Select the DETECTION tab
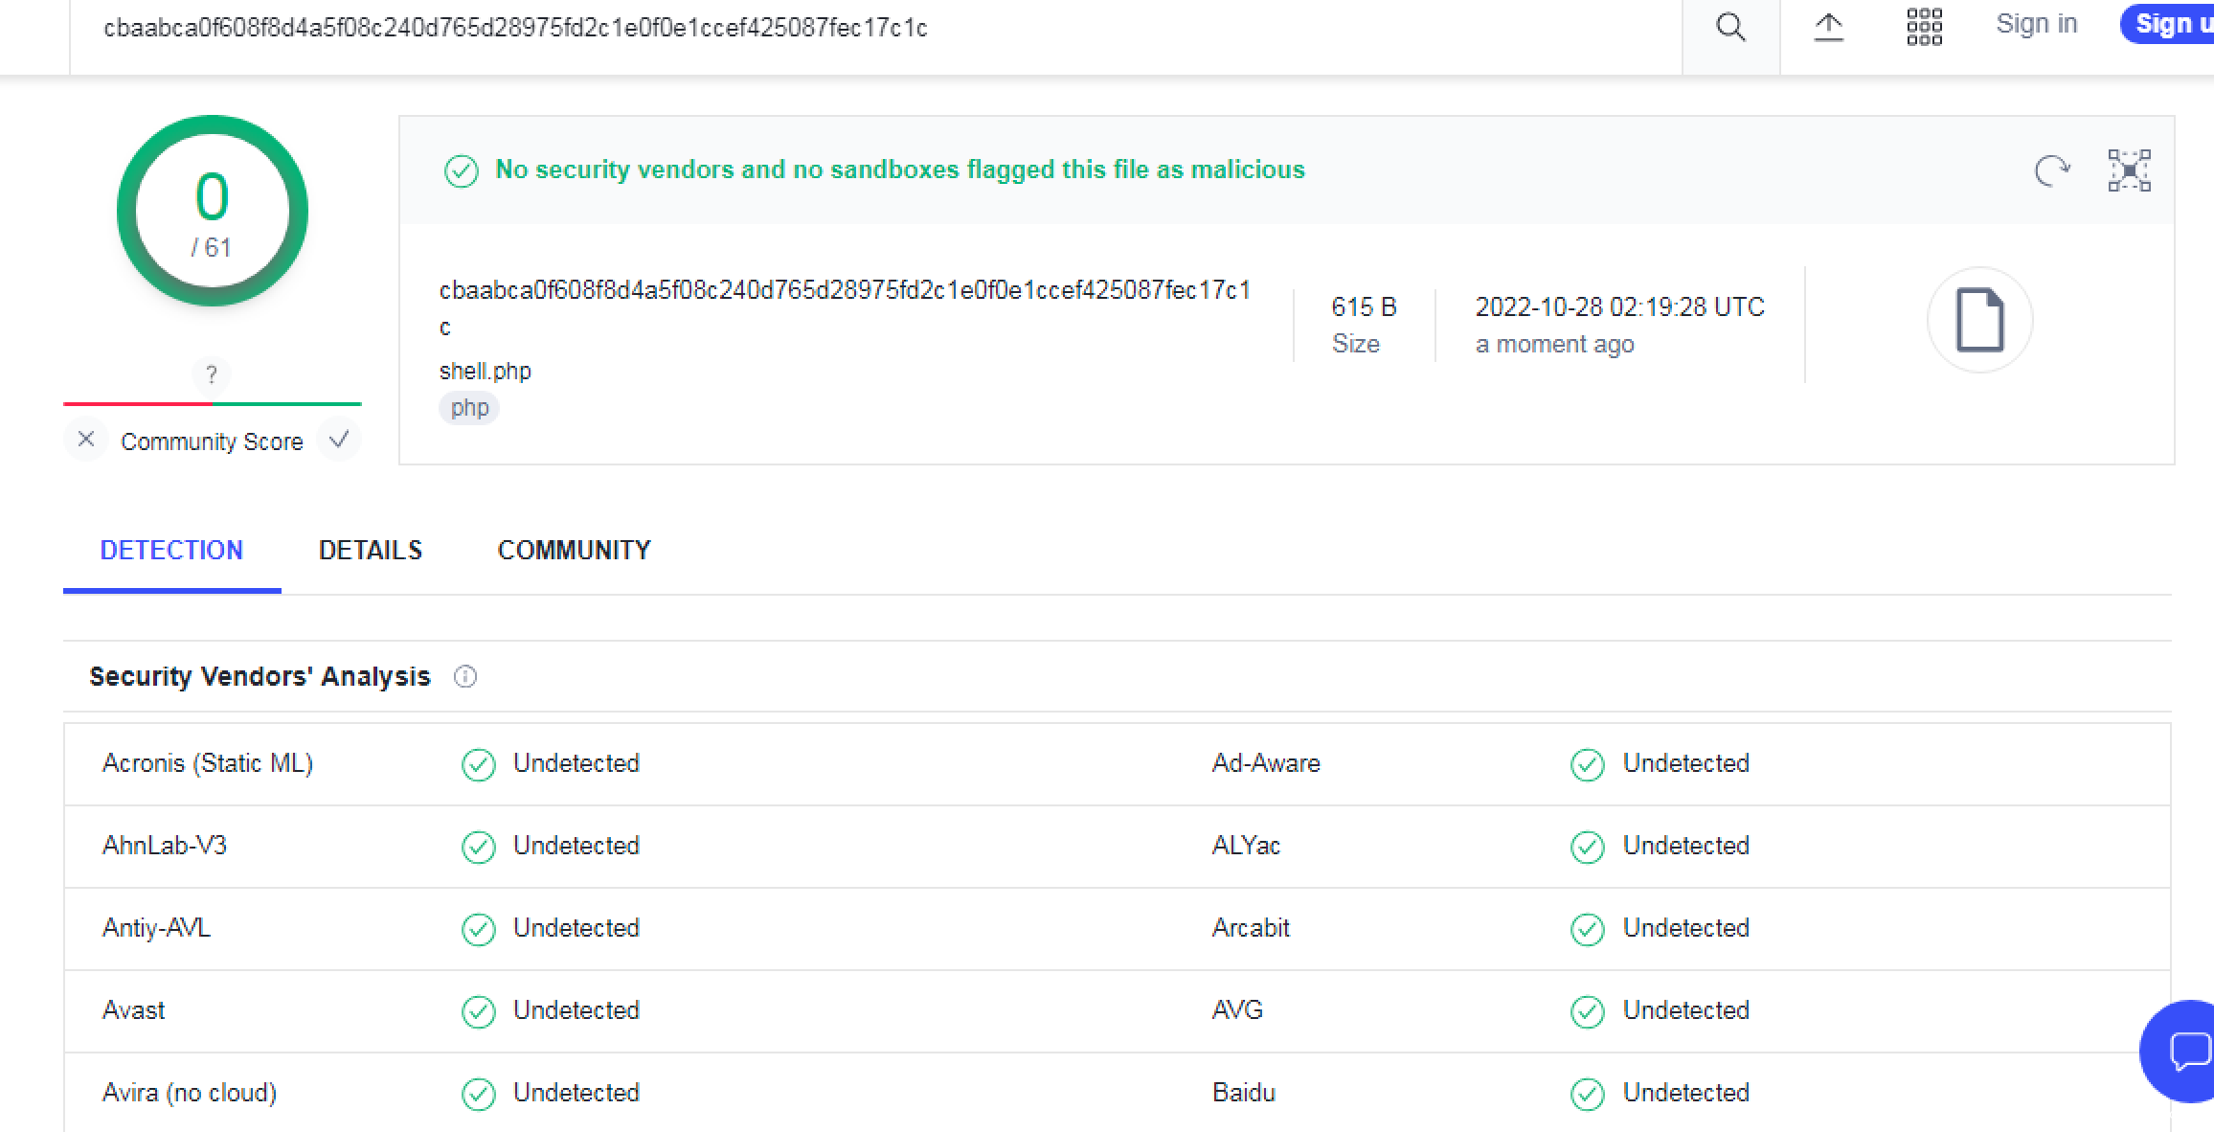Screen dimensions: 2214x1132 pyautogui.click(x=171, y=550)
